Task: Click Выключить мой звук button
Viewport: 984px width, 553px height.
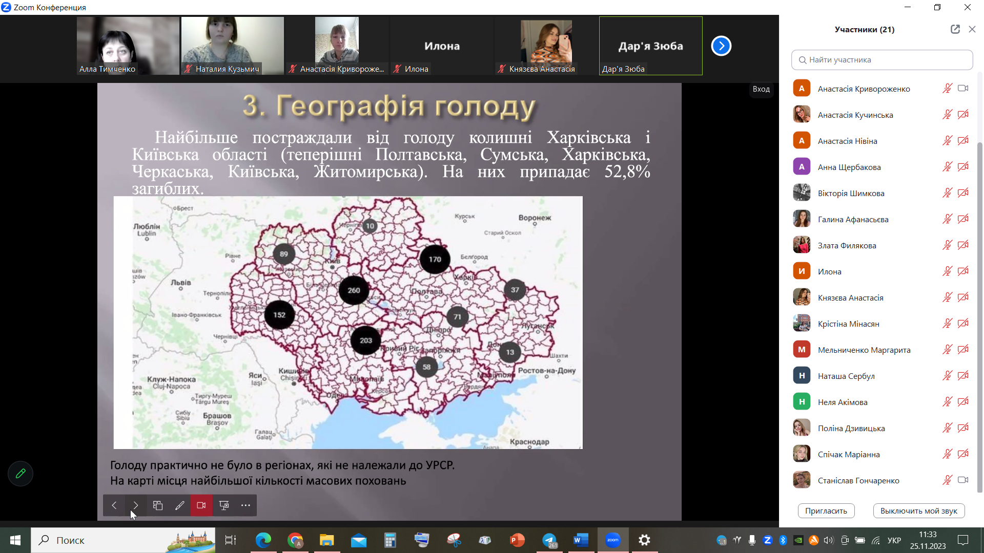Action: pyautogui.click(x=918, y=511)
